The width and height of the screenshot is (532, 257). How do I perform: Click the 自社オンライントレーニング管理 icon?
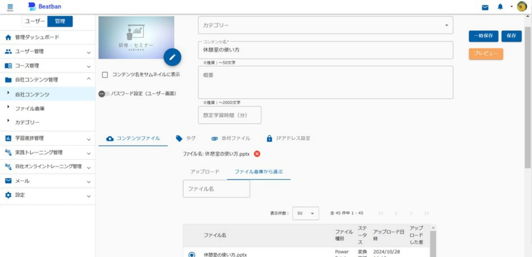pyautogui.click(x=8, y=166)
